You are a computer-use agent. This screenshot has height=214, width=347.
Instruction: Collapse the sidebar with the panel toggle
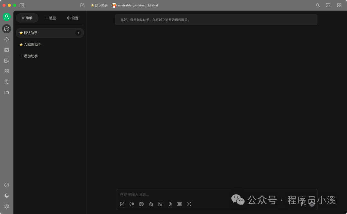[22, 5]
